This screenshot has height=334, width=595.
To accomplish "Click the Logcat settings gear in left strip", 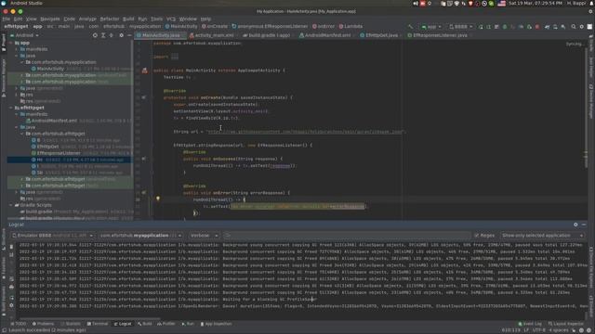I will point(11,305).
